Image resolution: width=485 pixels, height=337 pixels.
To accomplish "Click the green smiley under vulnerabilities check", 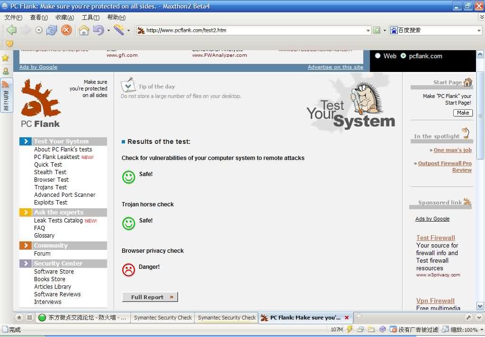I will (x=129, y=177).
